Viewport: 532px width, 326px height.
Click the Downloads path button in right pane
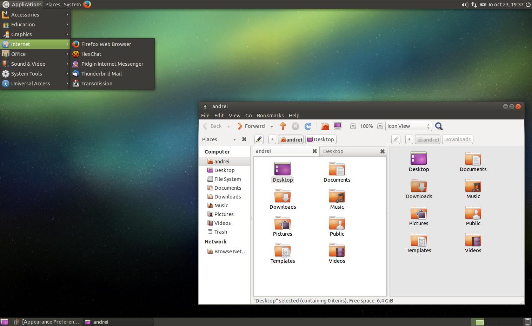pyautogui.click(x=458, y=139)
